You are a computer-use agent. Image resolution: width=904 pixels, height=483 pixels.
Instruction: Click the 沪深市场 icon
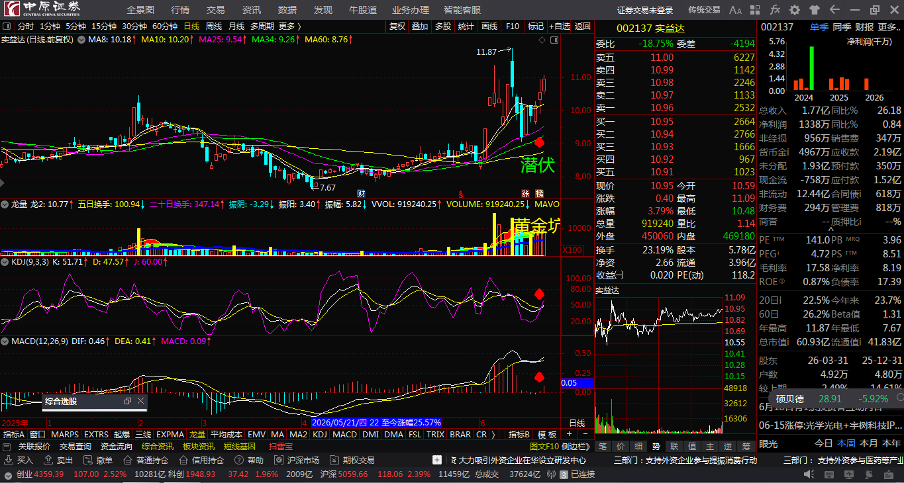click(279, 460)
